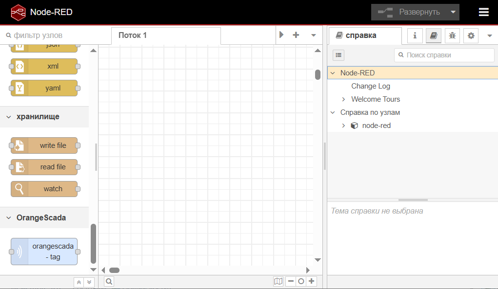Click the palette scroll up arrow
This screenshot has width=498, height=289.
click(93, 51)
